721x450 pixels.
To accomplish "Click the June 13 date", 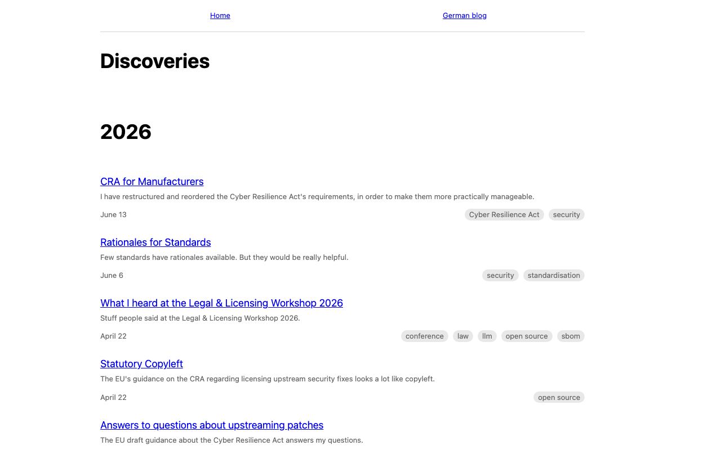I will point(113,215).
